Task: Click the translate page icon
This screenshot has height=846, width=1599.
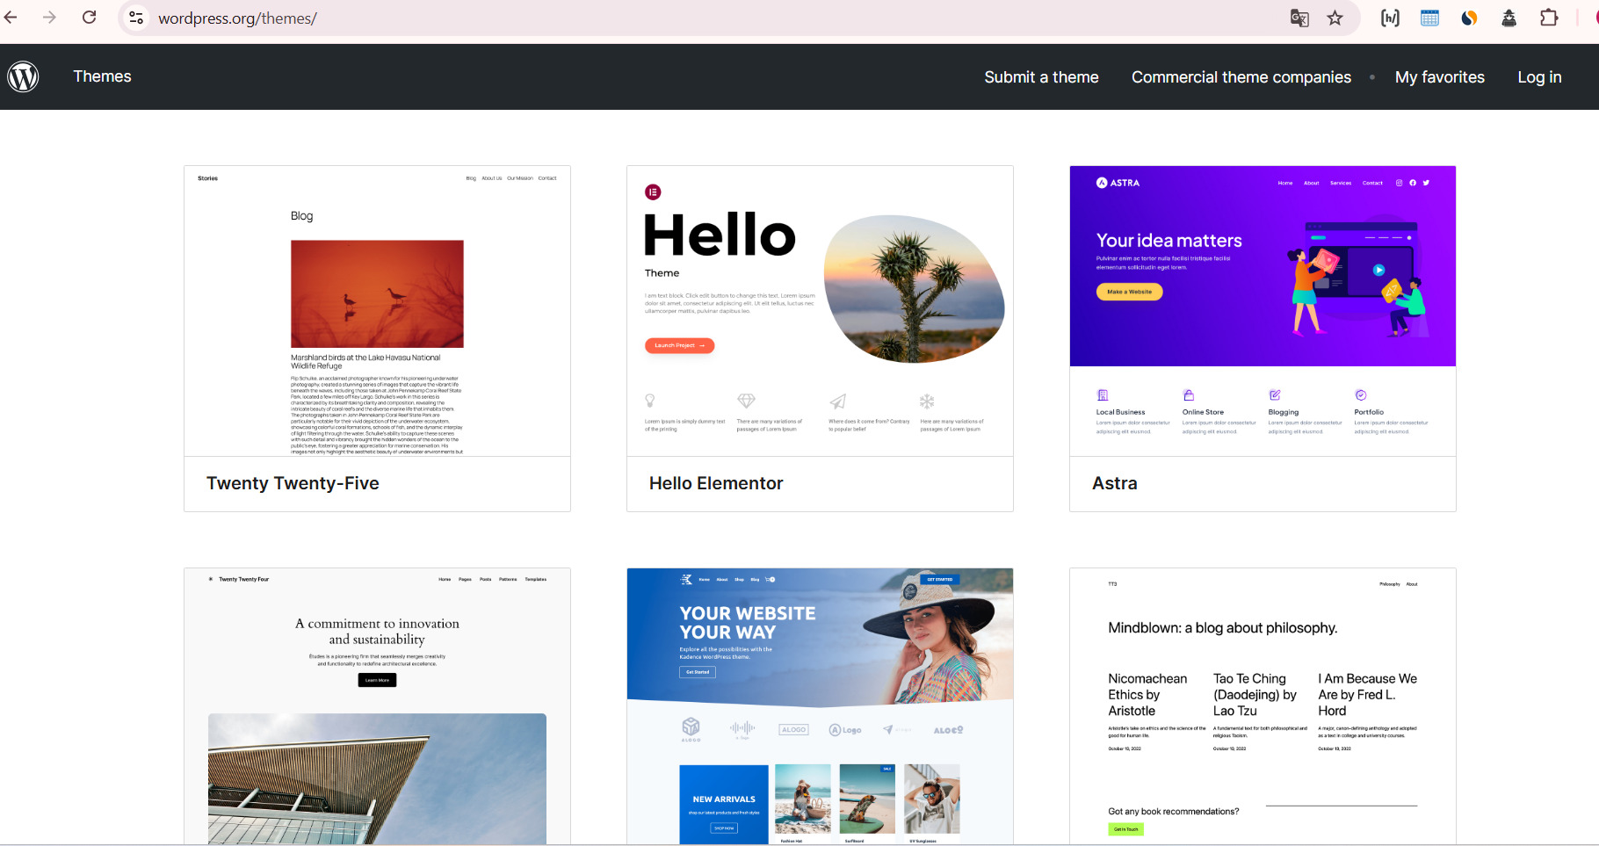Action: [x=1299, y=18]
